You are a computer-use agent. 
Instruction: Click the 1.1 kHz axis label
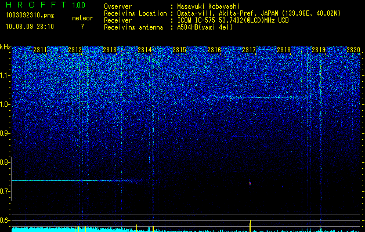pyautogui.click(x=5, y=75)
